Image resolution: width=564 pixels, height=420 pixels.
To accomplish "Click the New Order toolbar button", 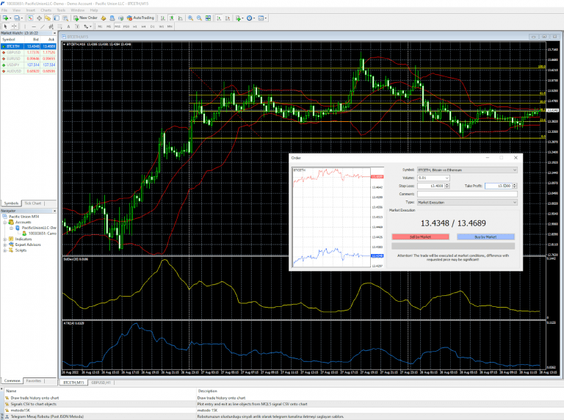I will (87, 18).
